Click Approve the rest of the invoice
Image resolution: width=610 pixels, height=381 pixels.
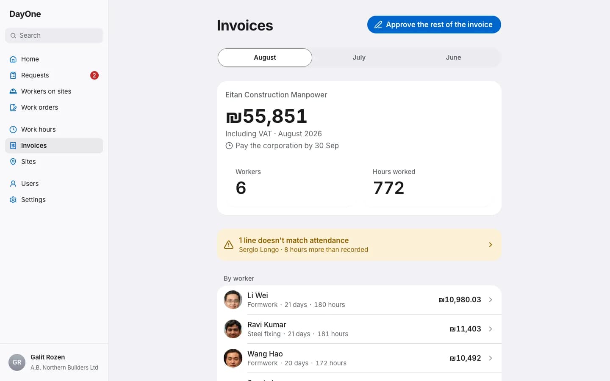434,25
